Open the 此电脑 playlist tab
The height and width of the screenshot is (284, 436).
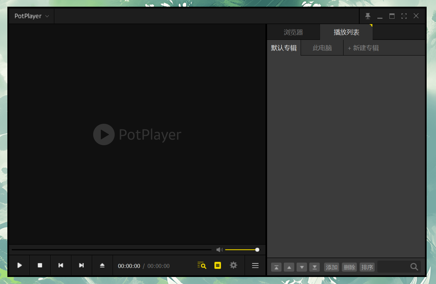[x=322, y=48]
